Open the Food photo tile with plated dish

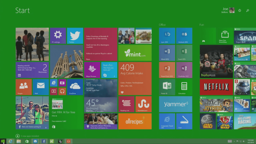(143, 36)
